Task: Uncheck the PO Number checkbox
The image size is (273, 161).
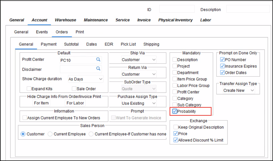Action: 222,60
